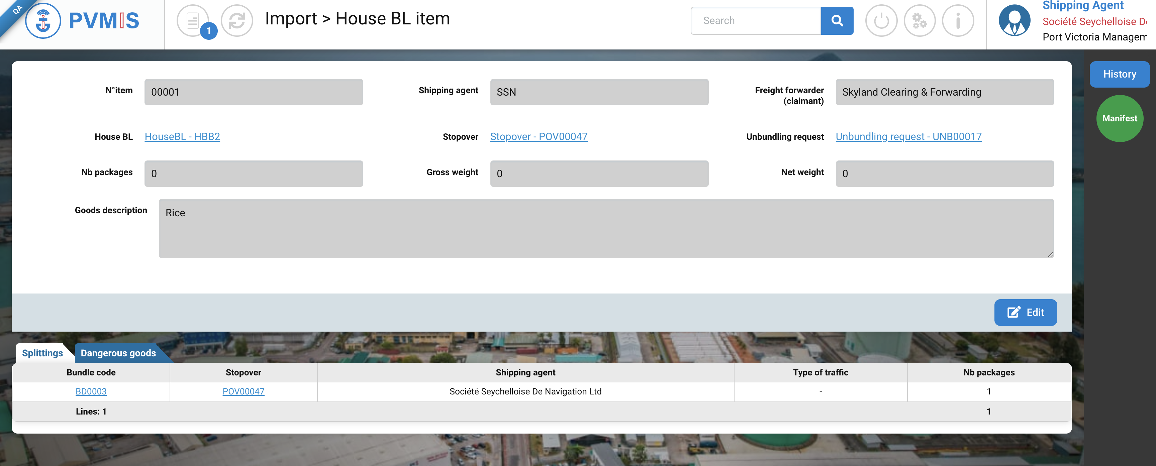Click POV00047 in the splittings table
Viewport: 1156px width, 466px height.
pyautogui.click(x=243, y=391)
